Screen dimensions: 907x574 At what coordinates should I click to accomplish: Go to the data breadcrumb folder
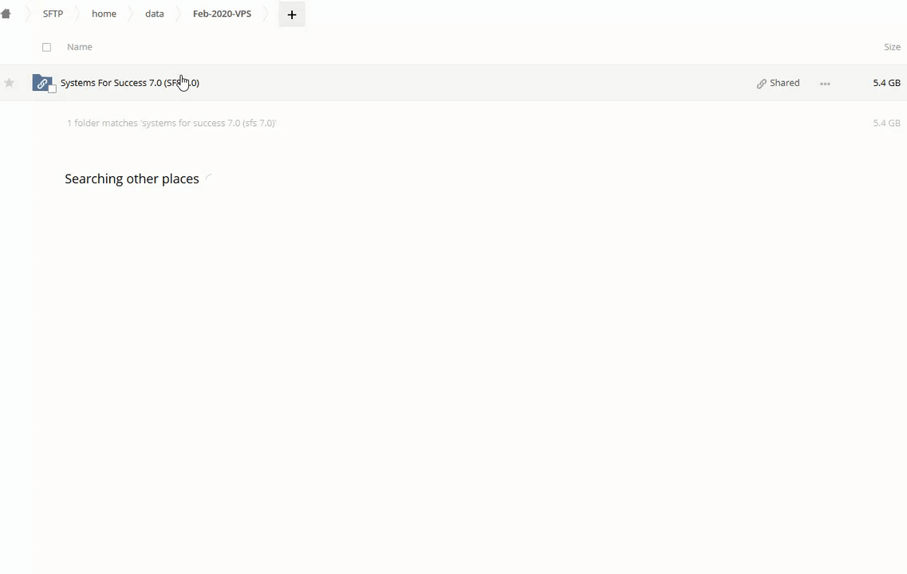(x=154, y=14)
